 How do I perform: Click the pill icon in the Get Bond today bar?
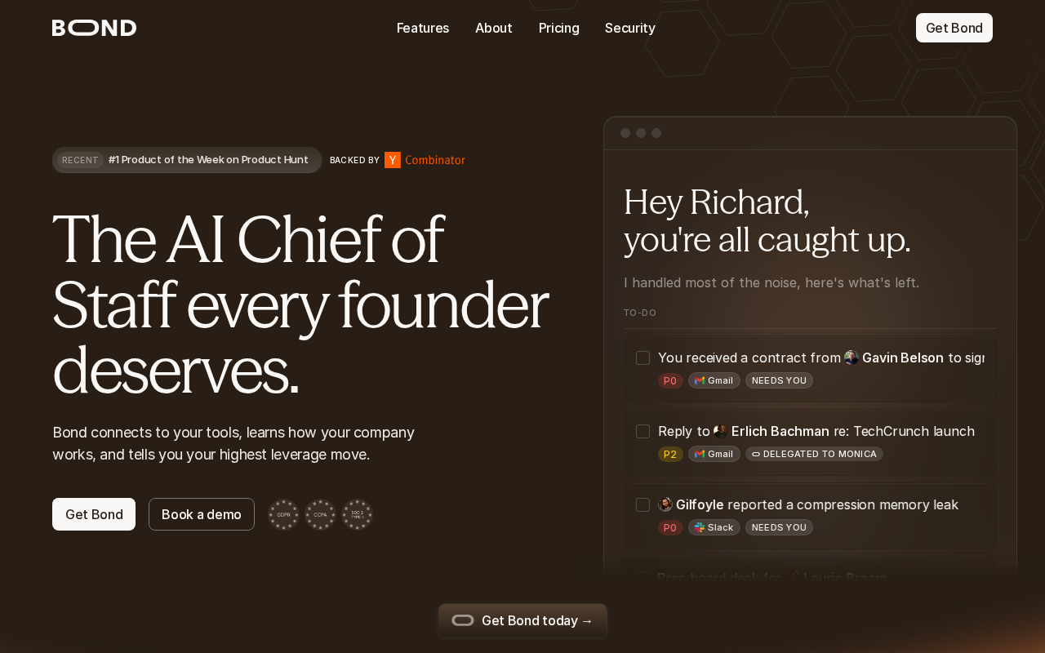coord(463,620)
